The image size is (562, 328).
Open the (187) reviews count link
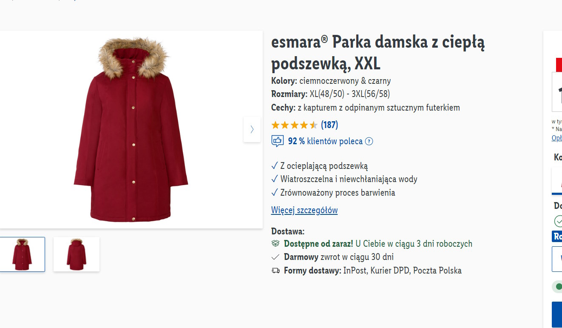(x=329, y=125)
